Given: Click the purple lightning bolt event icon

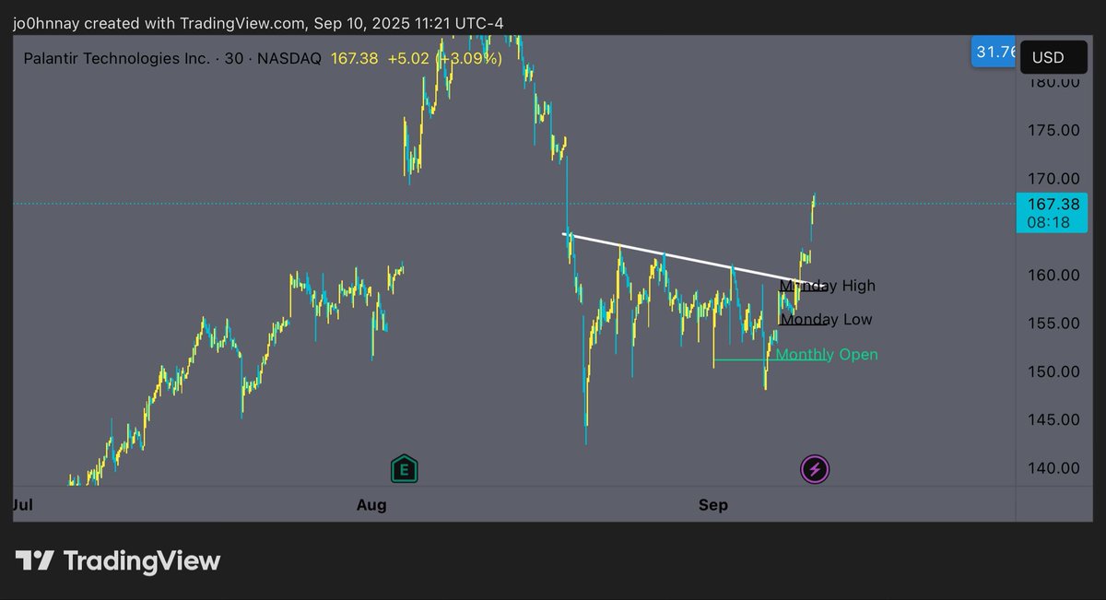Looking at the screenshot, I should coord(814,470).
